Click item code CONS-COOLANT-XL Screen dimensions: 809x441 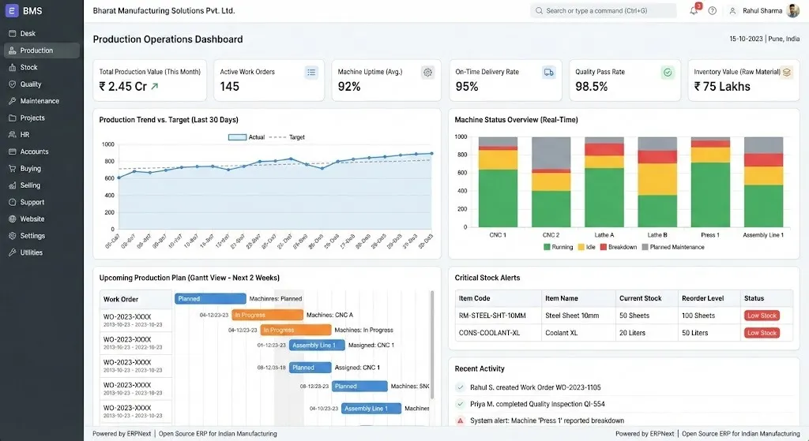point(489,333)
